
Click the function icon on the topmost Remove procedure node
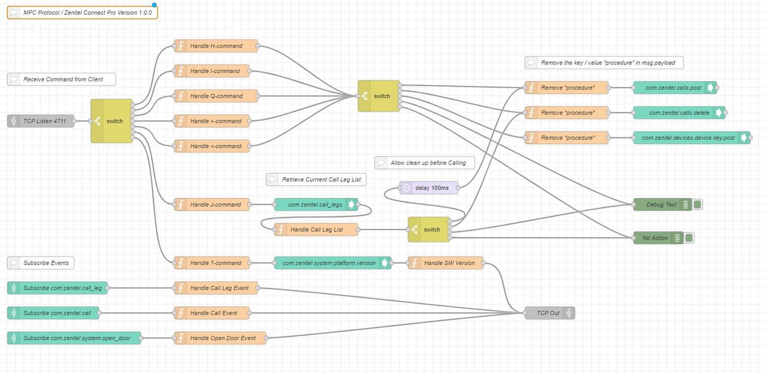click(x=532, y=87)
